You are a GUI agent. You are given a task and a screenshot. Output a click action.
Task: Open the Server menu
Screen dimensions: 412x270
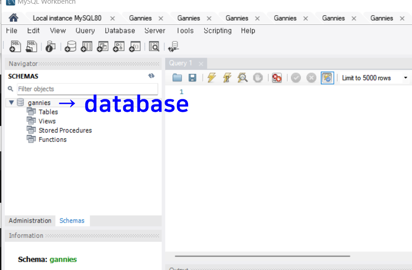(x=155, y=31)
